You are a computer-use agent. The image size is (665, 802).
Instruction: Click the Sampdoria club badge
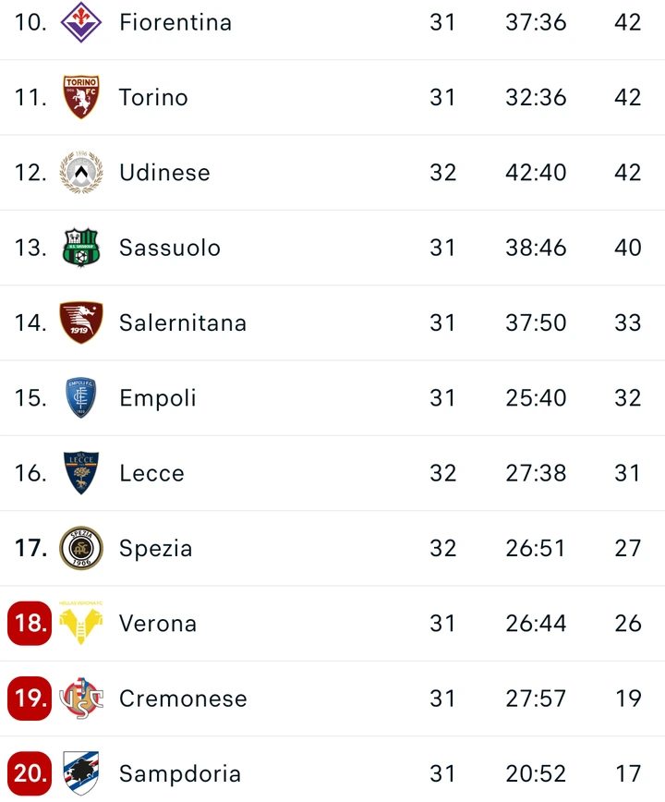tap(81, 772)
